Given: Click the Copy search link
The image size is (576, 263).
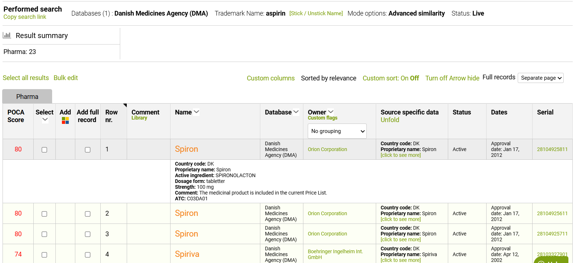Looking at the screenshot, I should pos(25,17).
